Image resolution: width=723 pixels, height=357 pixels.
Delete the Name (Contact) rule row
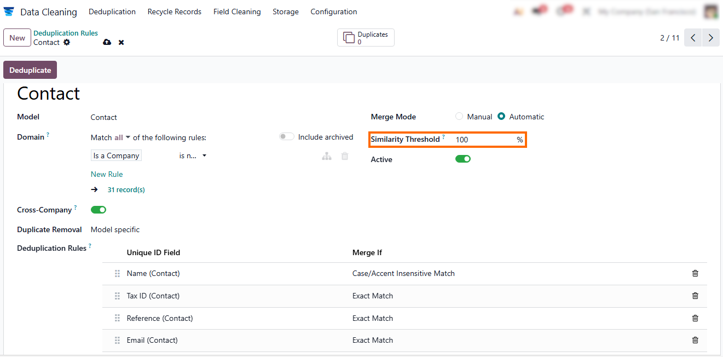(695, 273)
